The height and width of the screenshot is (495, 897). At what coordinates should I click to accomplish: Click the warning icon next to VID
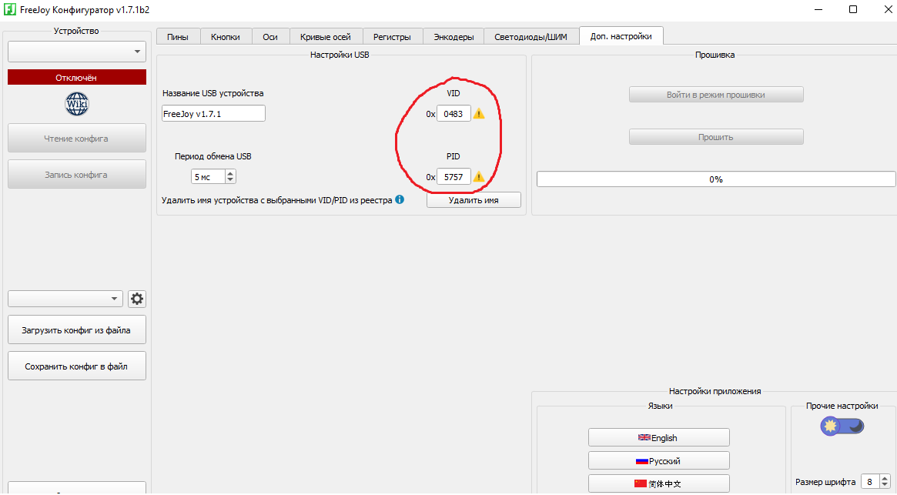(x=479, y=114)
